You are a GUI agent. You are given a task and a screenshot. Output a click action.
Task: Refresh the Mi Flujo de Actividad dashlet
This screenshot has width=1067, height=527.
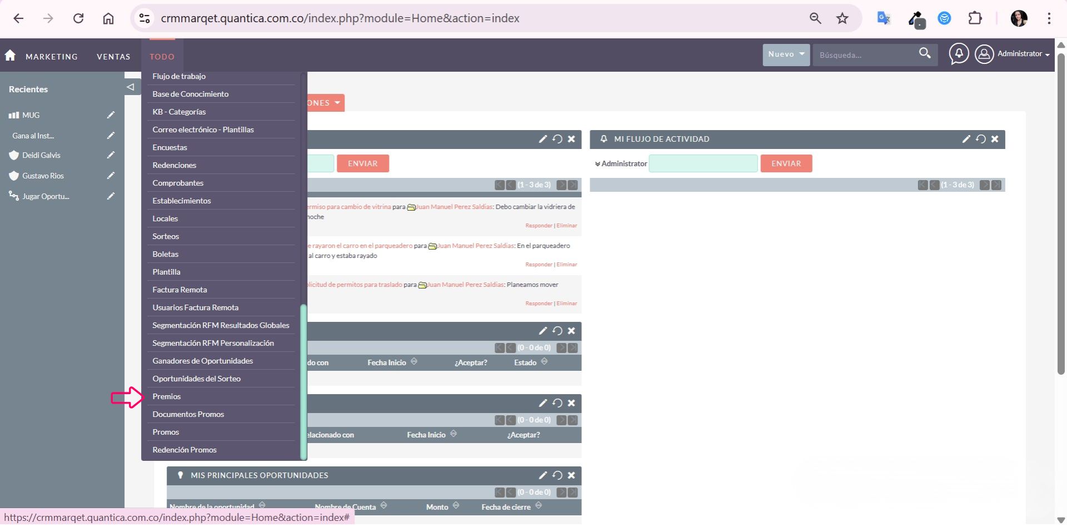[980, 139]
